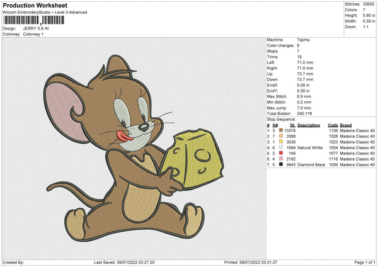The image size is (378, 267).
Task: Select the Diamond Black color swatch
Action: (281, 164)
